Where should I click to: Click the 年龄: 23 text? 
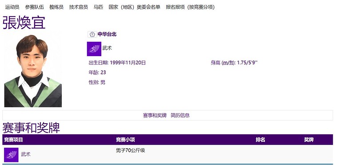(x=97, y=72)
